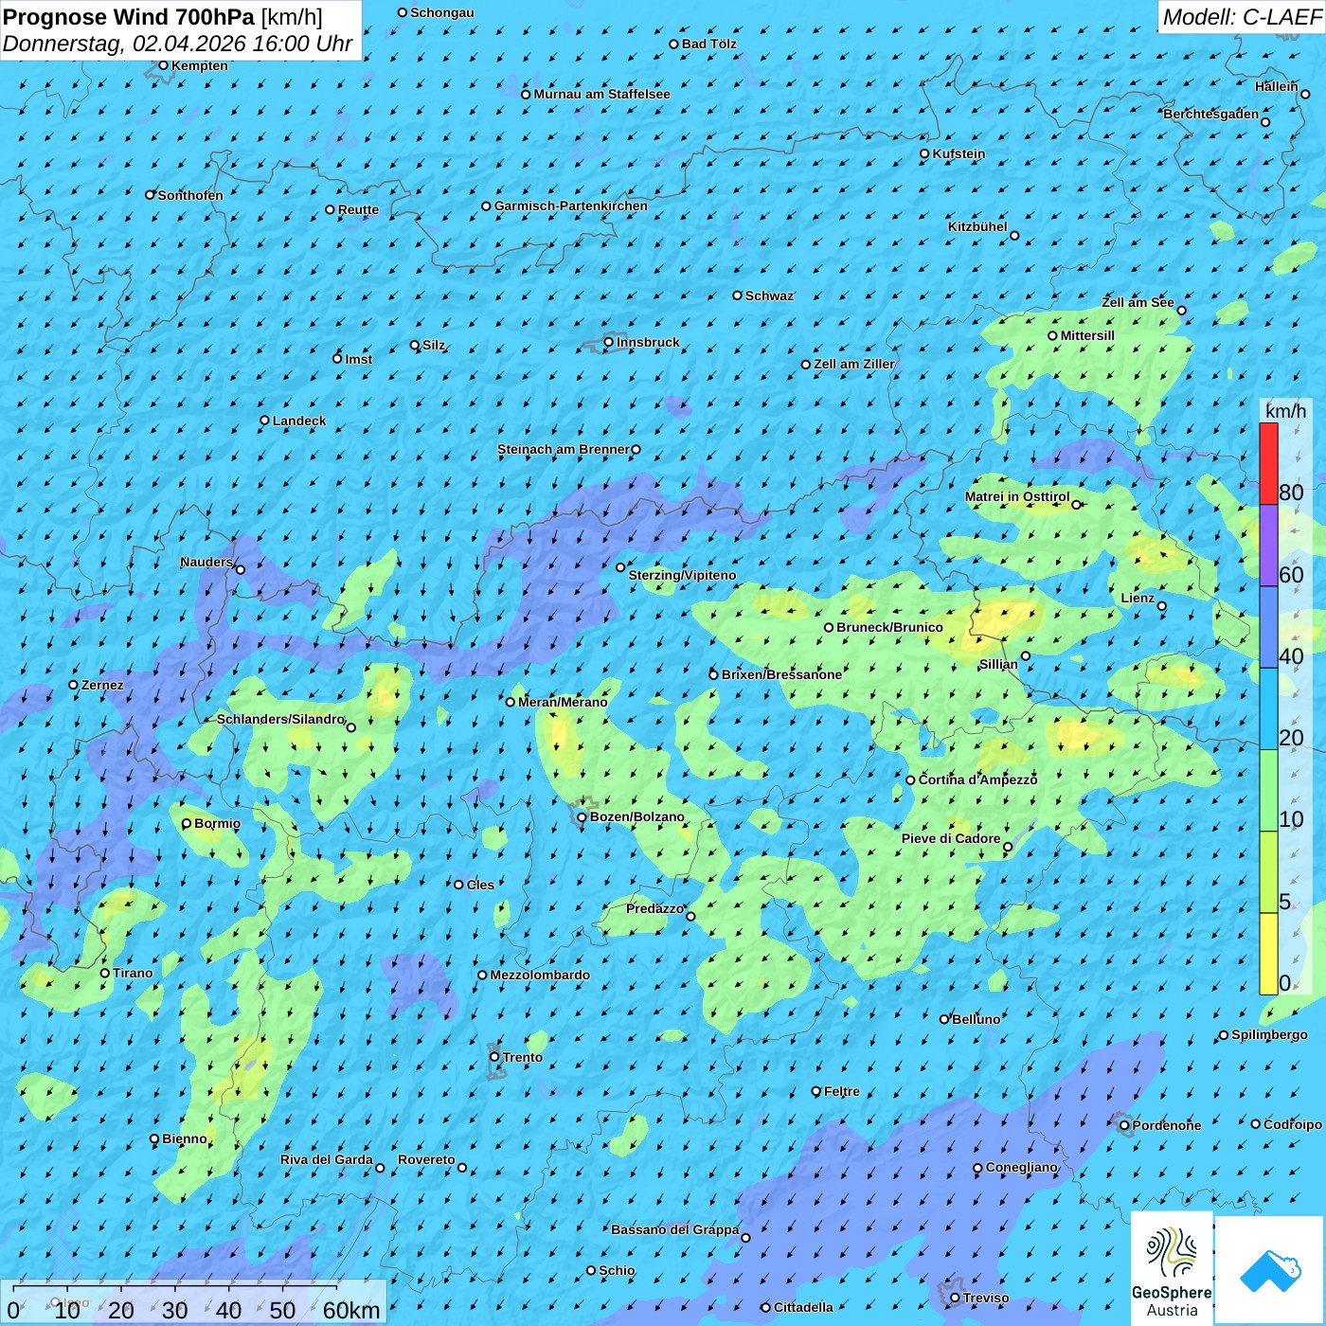The width and height of the screenshot is (1326, 1326).
Task: Click the Pordenone city label
Action: 1166,1125
